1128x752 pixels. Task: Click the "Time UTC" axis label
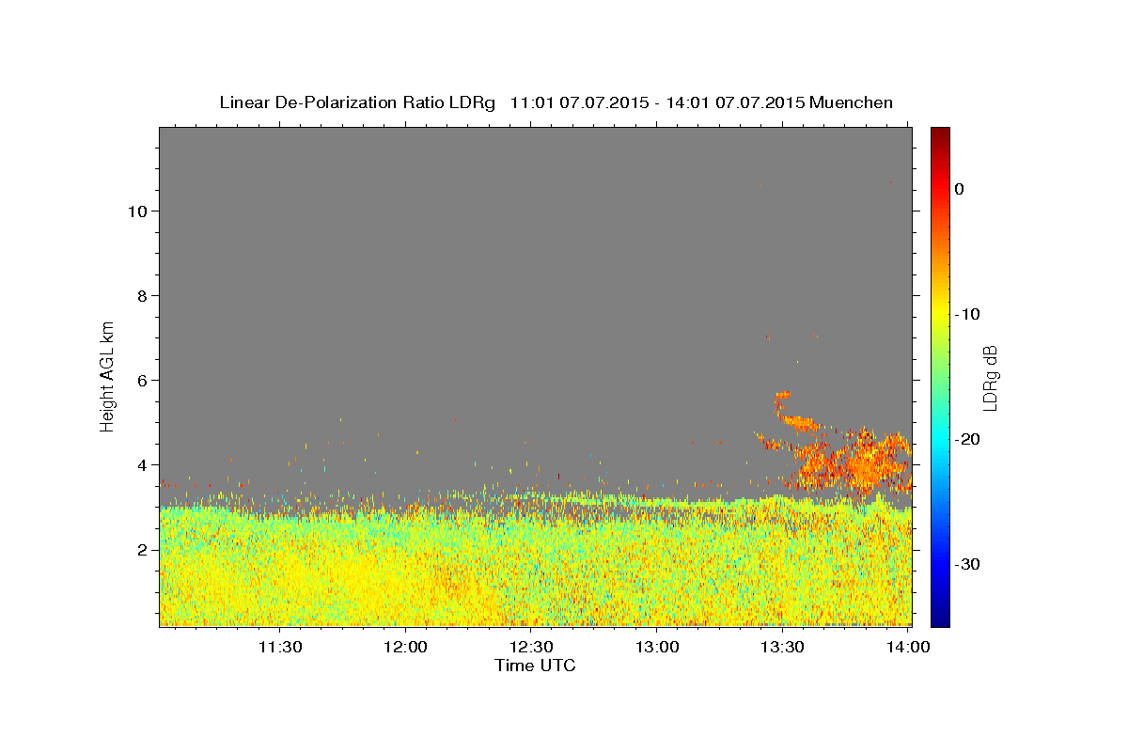coord(535,666)
